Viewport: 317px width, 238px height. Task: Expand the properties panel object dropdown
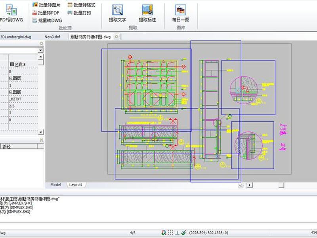point(41,50)
